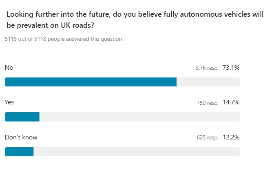Image resolution: width=274 pixels, height=170 pixels.
Task: Click the 12.2% percentage value
Action: tap(231, 137)
